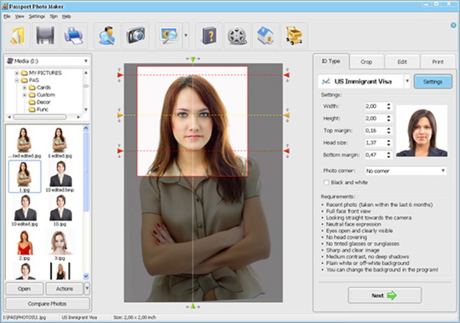Click the person with magnifier icon

pos(107,36)
